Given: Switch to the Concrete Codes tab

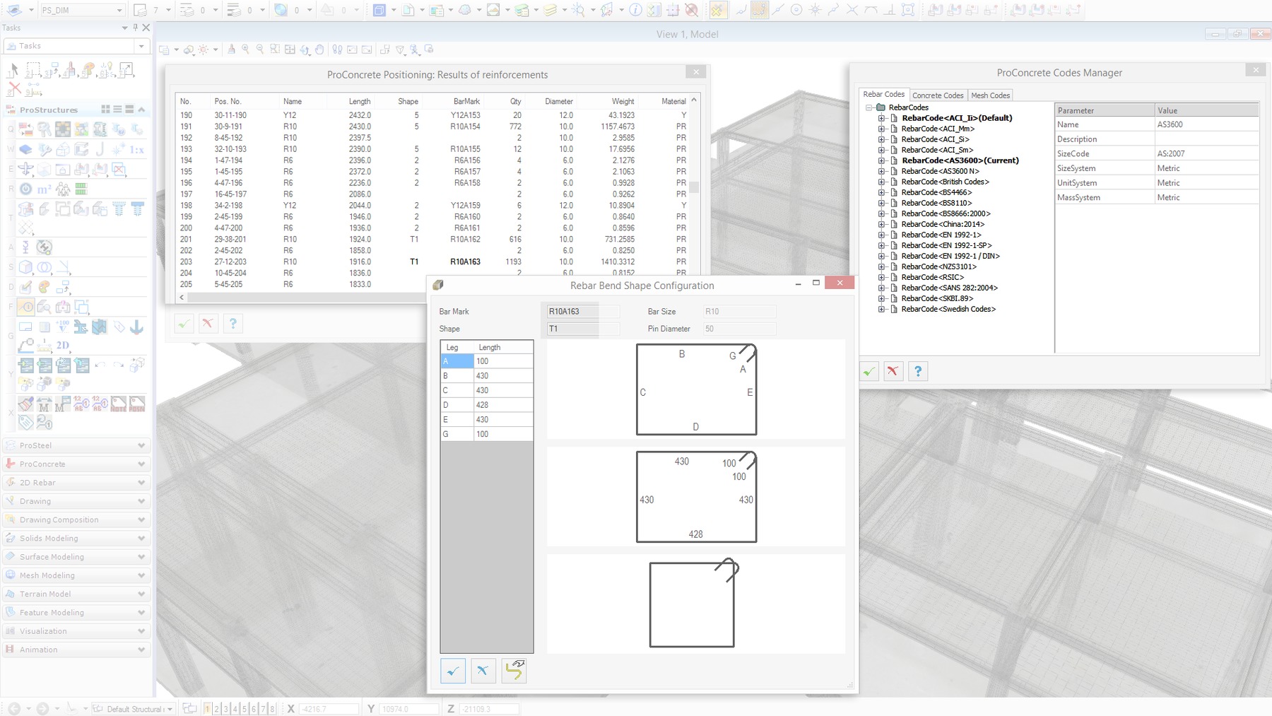Looking at the screenshot, I should pyautogui.click(x=937, y=95).
